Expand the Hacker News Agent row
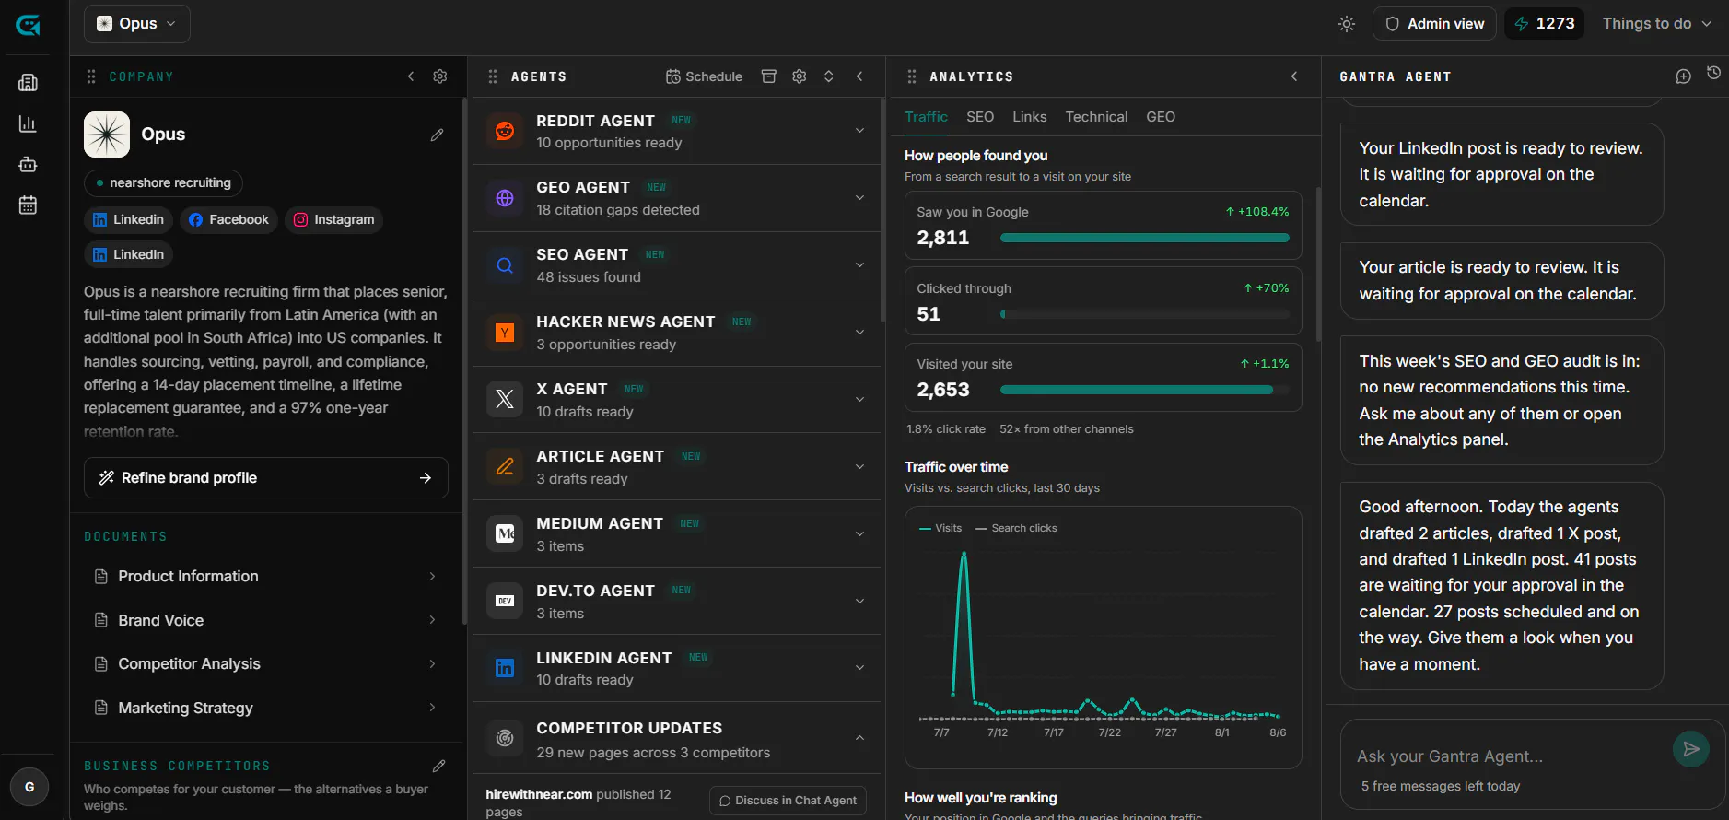The height and width of the screenshot is (820, 1729). [859, 333]
